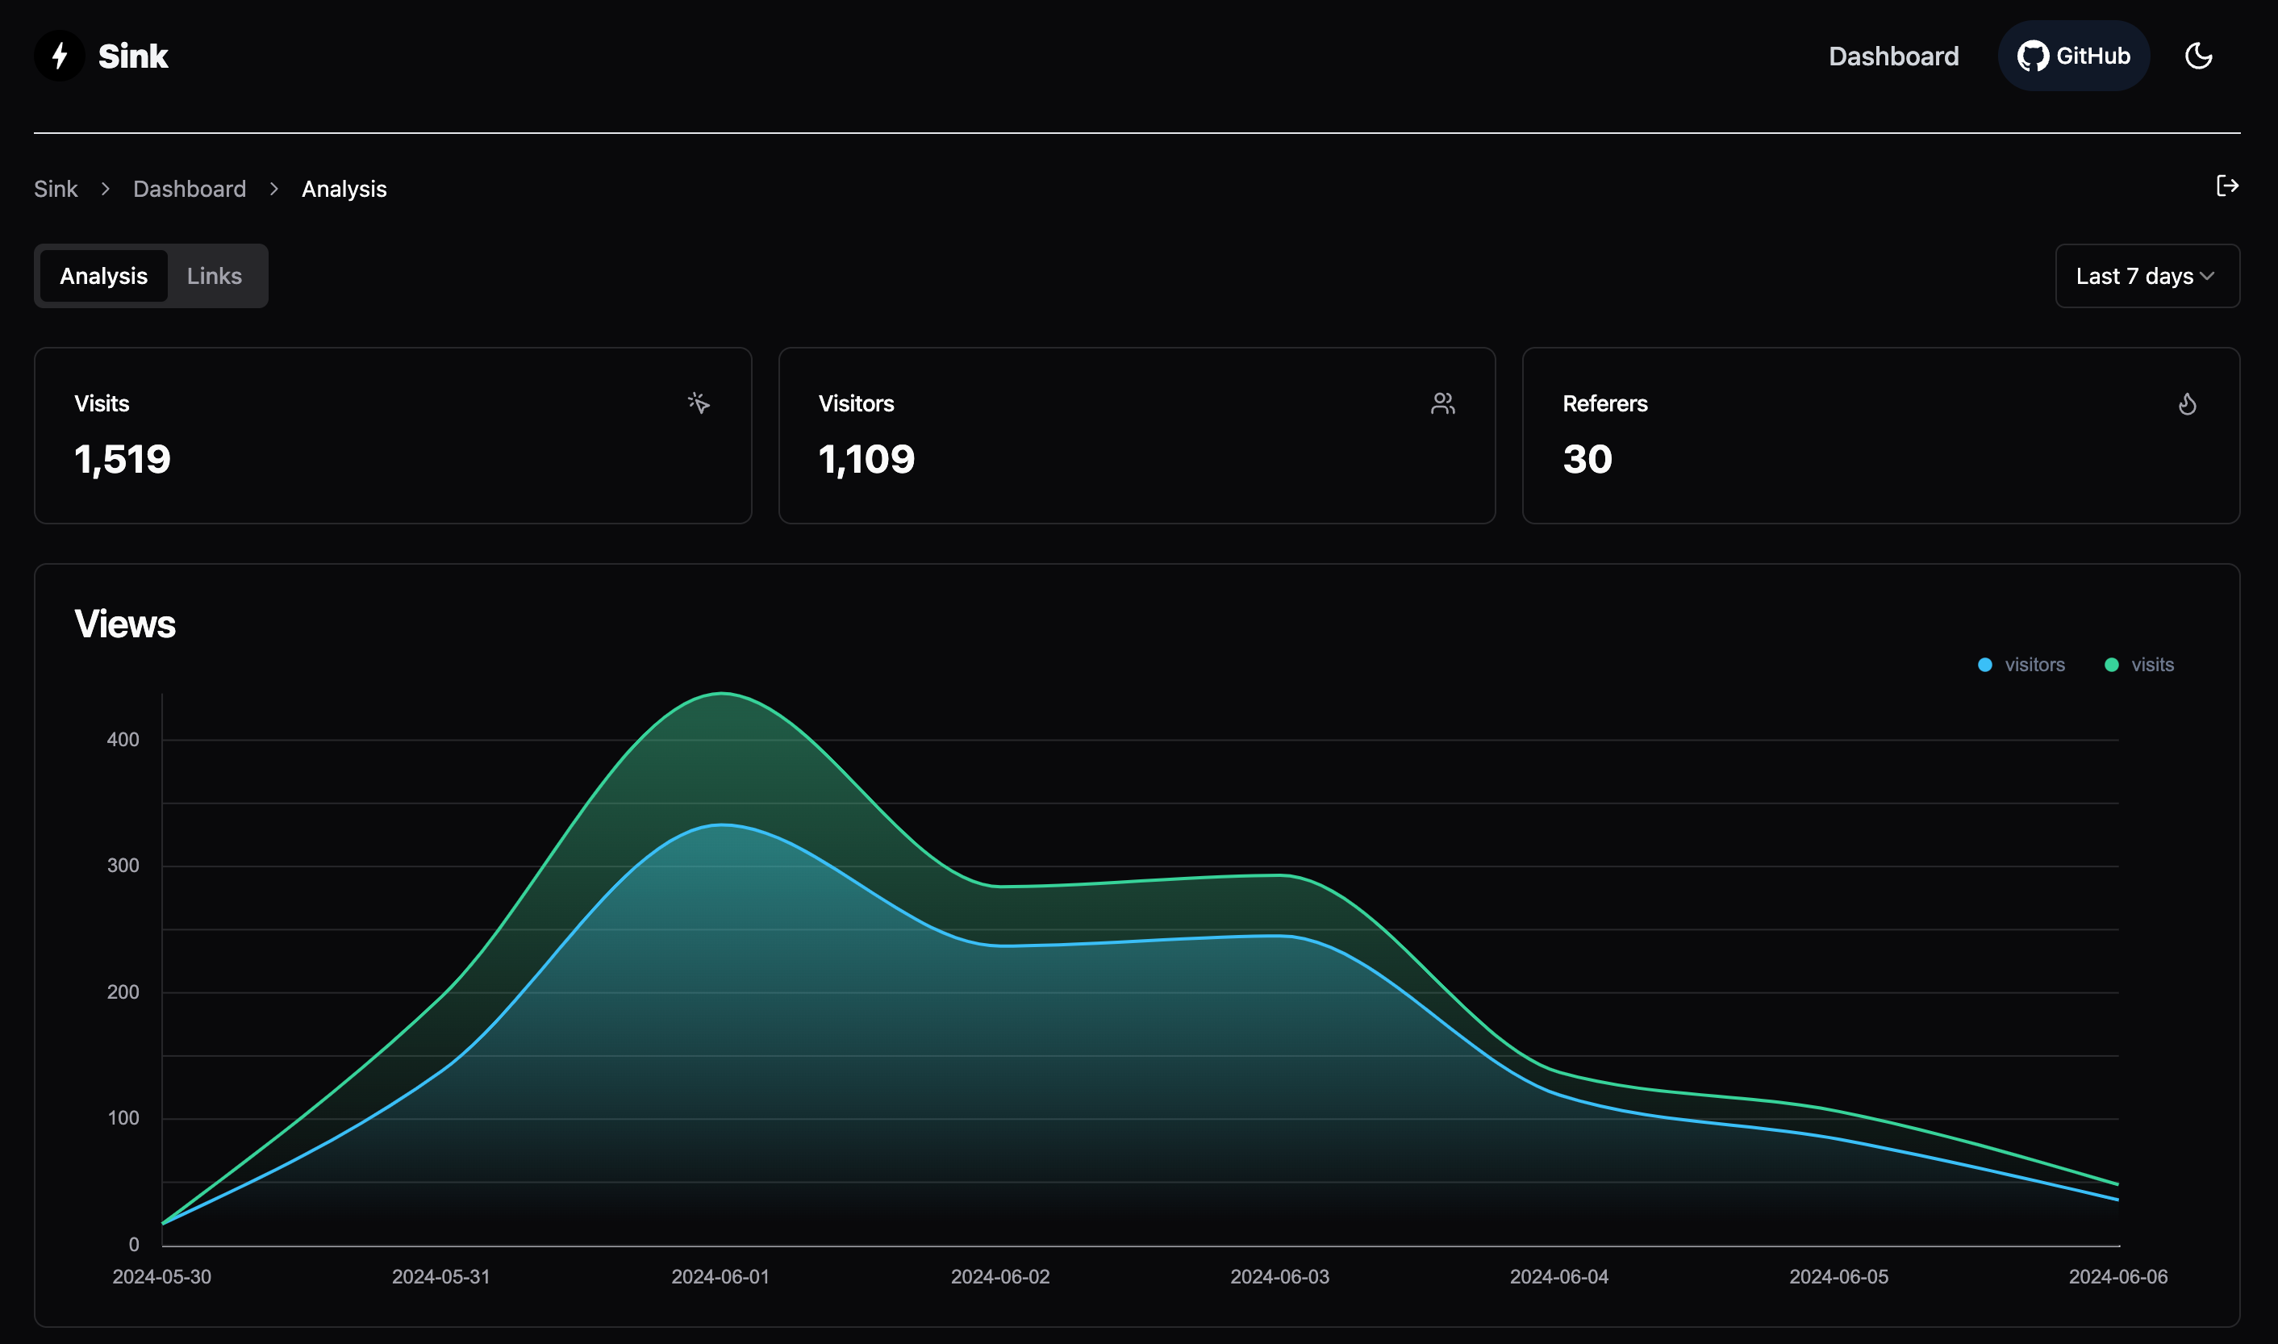2278x1344 pixels.
Task: Open Dashboard from the top navigation
Action: click(1893, 56)
